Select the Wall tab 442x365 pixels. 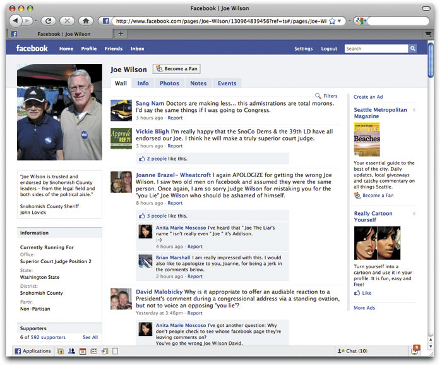[121, 84]
